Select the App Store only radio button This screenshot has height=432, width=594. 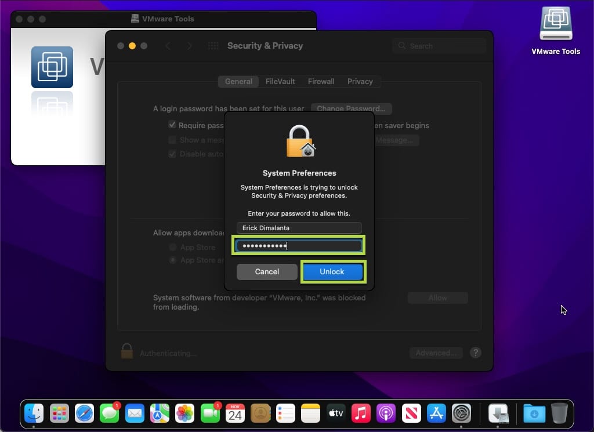tap(173, 247)
